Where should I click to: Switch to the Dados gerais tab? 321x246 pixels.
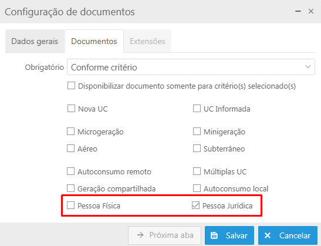click(35, 41)
